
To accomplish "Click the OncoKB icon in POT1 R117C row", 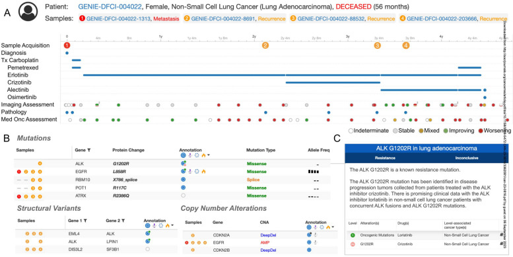I will [x=183, y=187].
